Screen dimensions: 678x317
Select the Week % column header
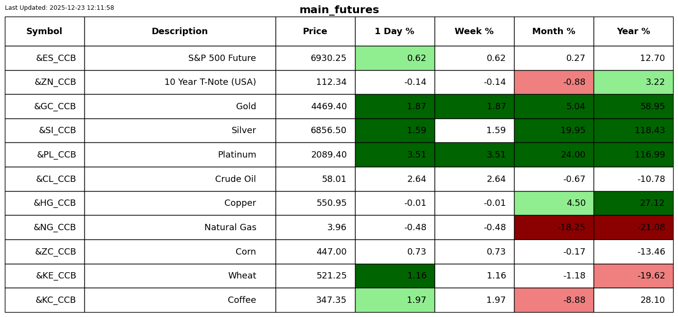(474, 31)
